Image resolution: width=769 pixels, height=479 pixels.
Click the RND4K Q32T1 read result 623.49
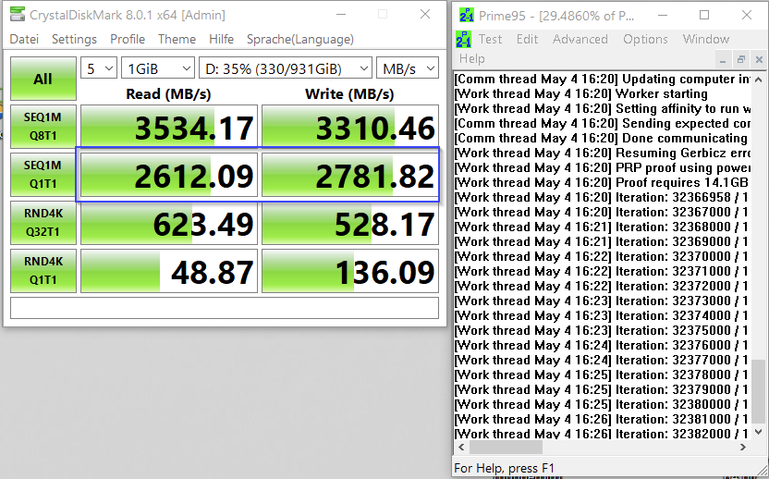169,223
